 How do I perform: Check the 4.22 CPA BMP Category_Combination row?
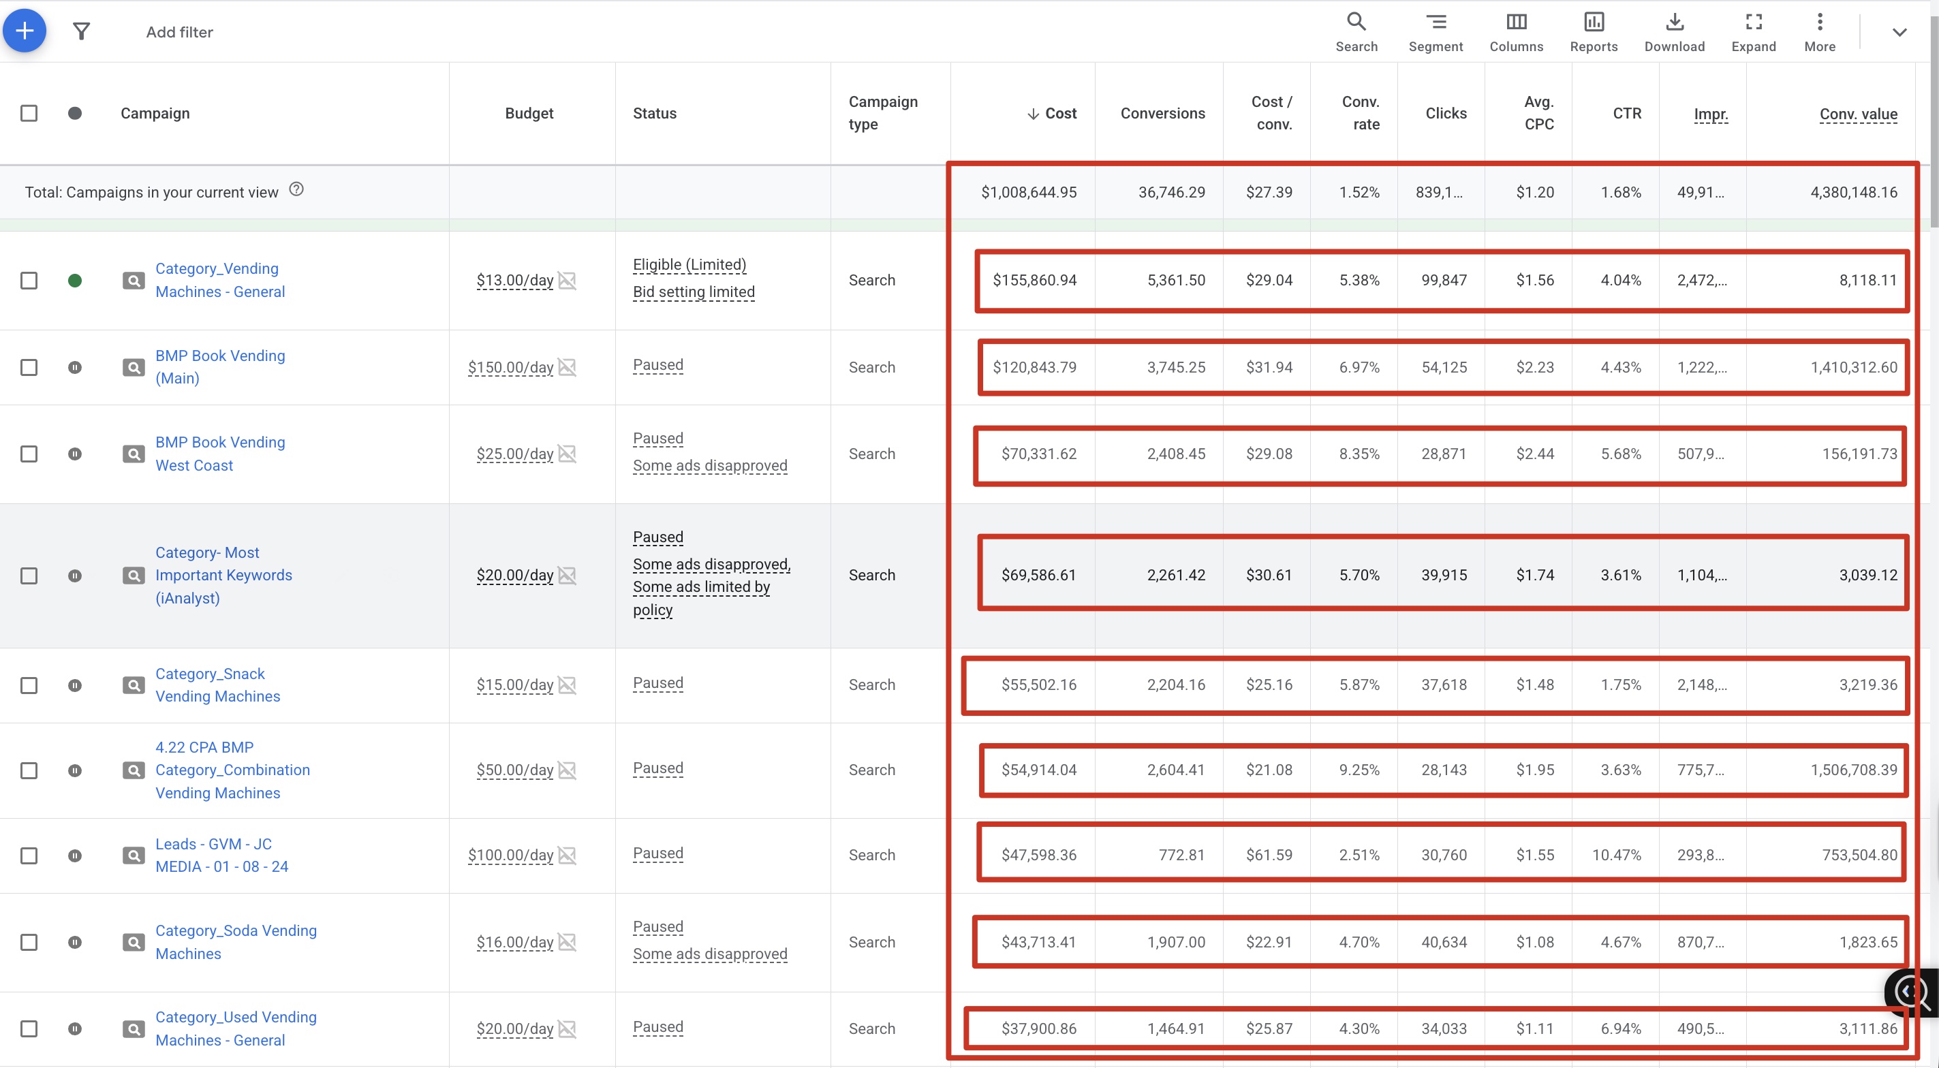(29, 770)
